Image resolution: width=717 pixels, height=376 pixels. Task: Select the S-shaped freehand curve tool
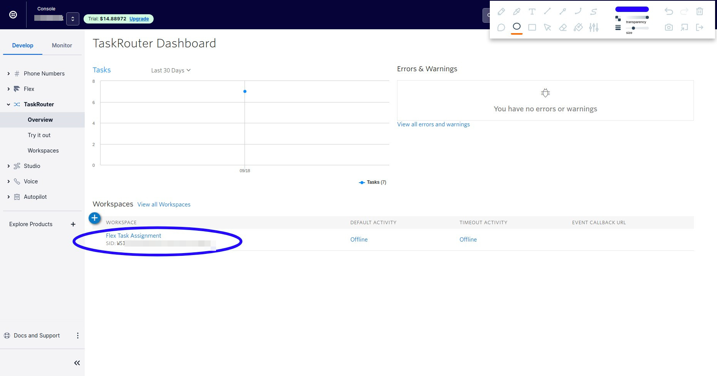click(593, 12)
